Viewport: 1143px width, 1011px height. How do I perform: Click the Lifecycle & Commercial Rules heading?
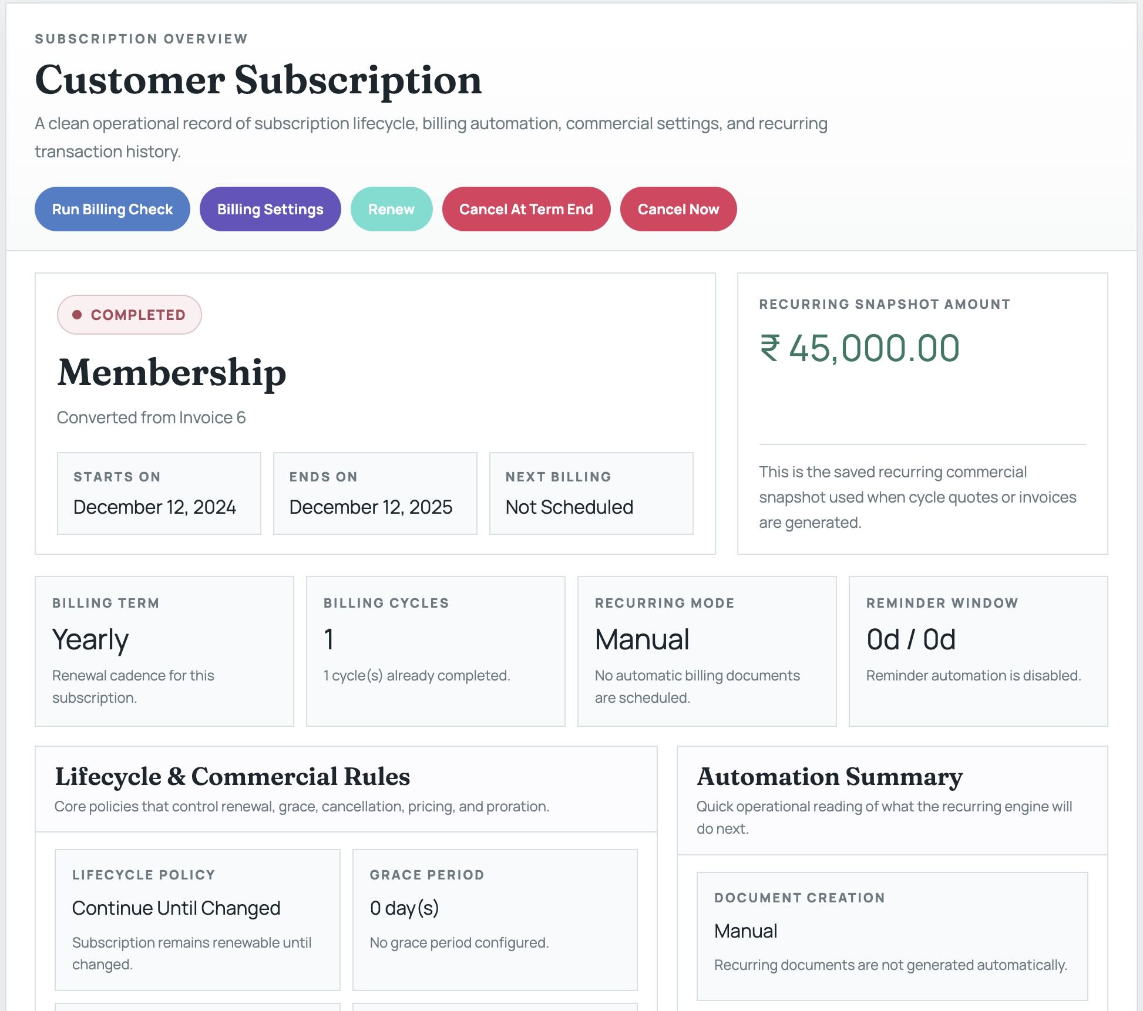(x=233, y=776)
